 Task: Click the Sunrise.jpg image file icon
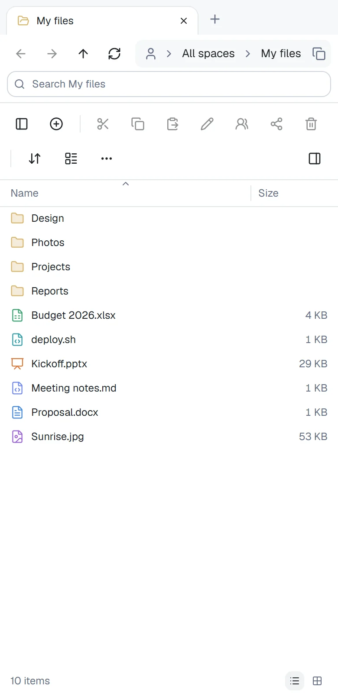click(x=17, y=437)
